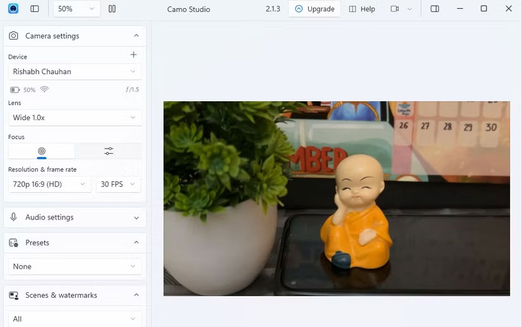Toggle the left sidebar panel icon

35,9
